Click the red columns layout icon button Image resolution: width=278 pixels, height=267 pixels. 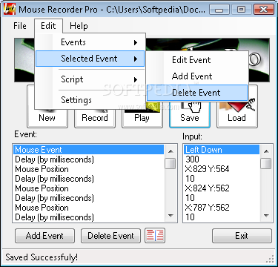click(155, 235)
